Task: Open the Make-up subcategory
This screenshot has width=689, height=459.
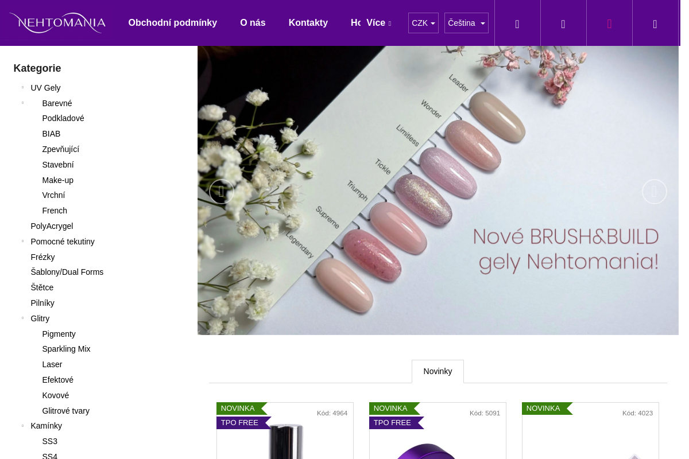Action: point(57,180)
